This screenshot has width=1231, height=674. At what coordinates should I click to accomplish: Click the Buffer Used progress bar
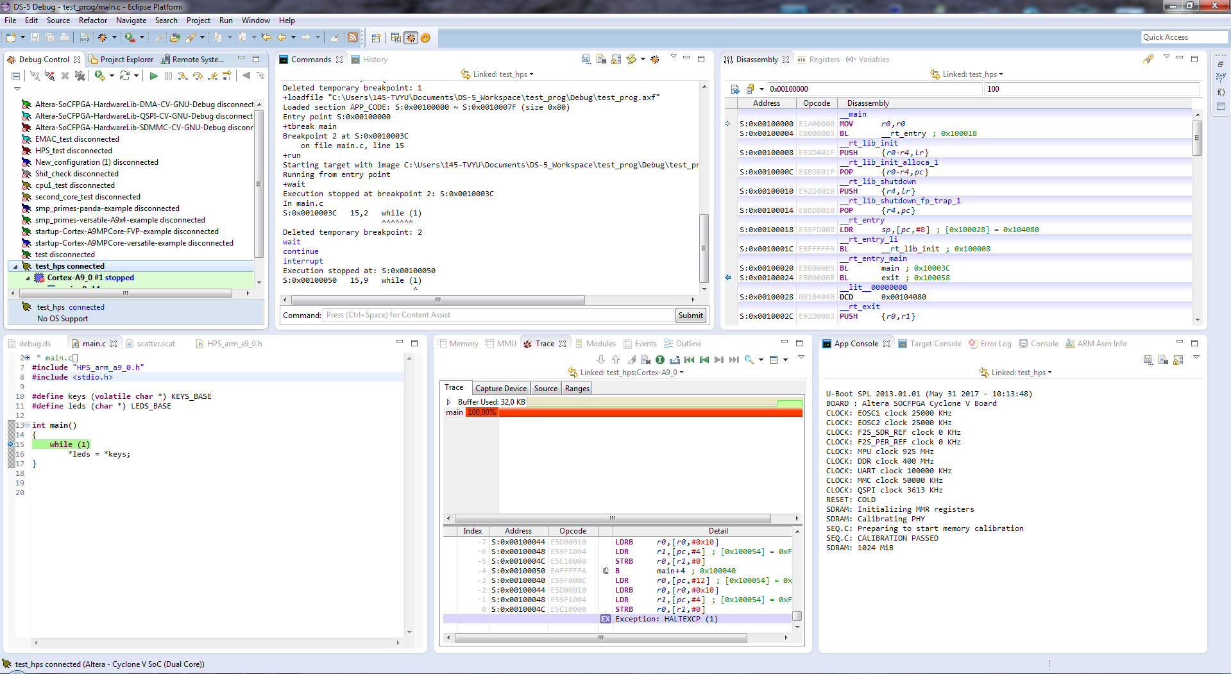[664, 402]
